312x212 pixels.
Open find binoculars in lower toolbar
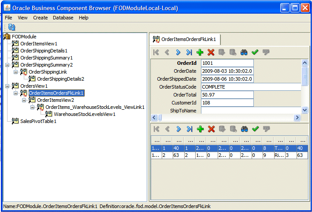click(244, 129)
